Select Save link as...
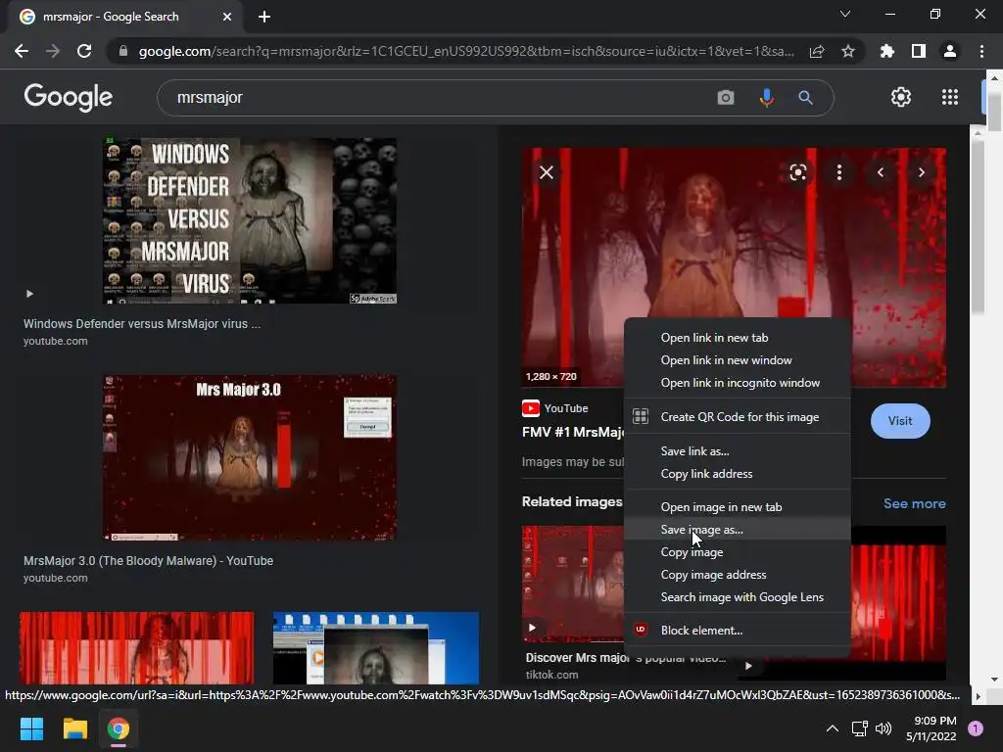This screenshot has height=752, width=1003. click(x=737, y=451)
